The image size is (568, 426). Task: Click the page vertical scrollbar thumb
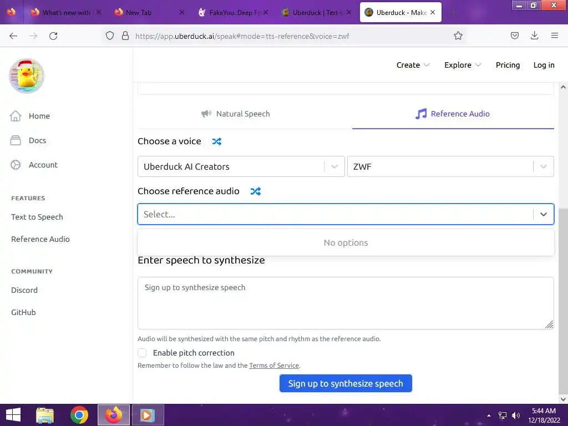(563, 301)
